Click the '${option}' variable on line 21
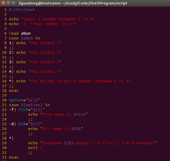This screenshot has width=170, height=161. [32, 105]
